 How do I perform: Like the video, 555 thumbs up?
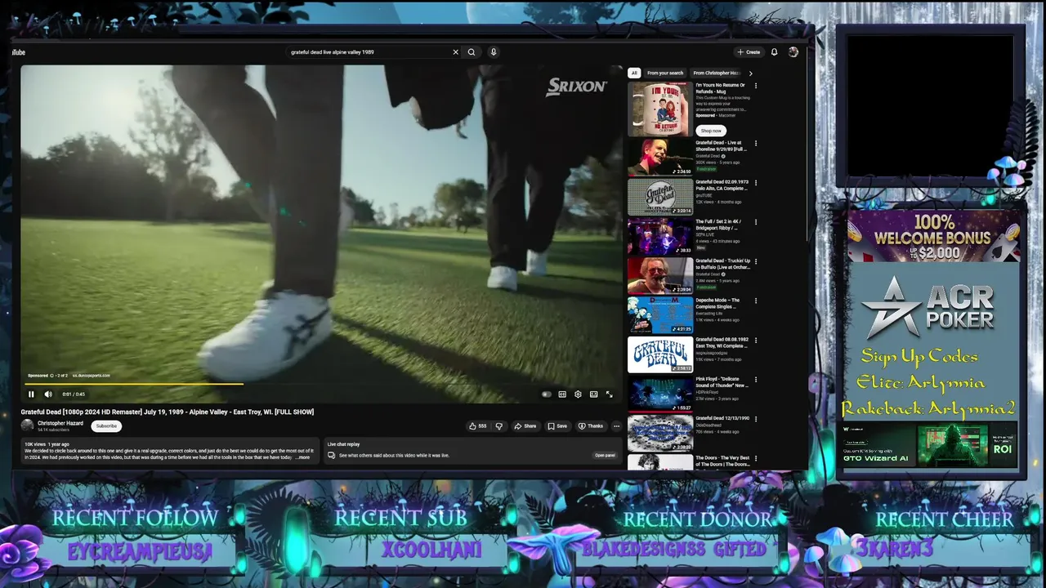tap(477, 426)
